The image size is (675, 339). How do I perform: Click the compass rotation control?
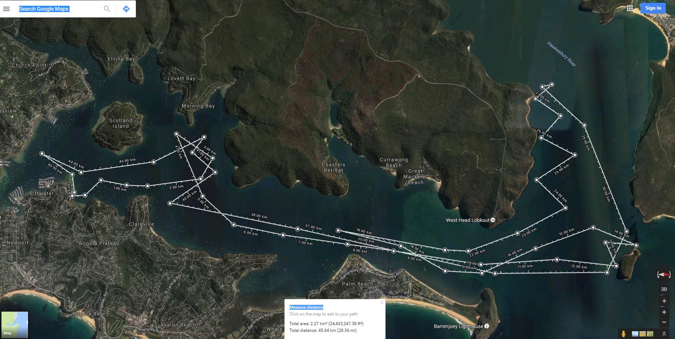(664, 275)
